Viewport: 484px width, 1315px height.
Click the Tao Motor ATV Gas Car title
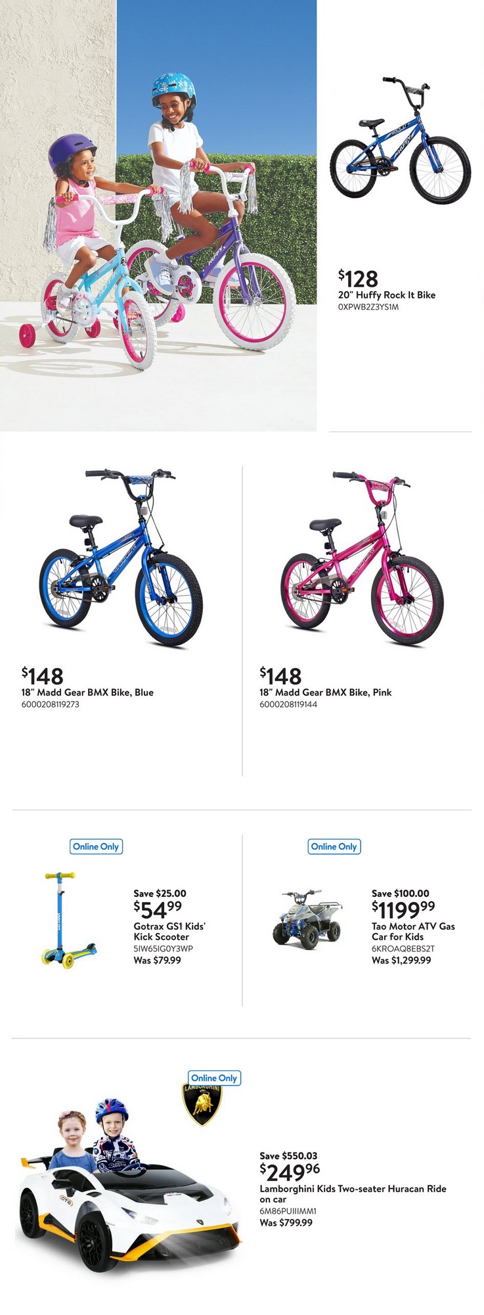tap(413, 931)
